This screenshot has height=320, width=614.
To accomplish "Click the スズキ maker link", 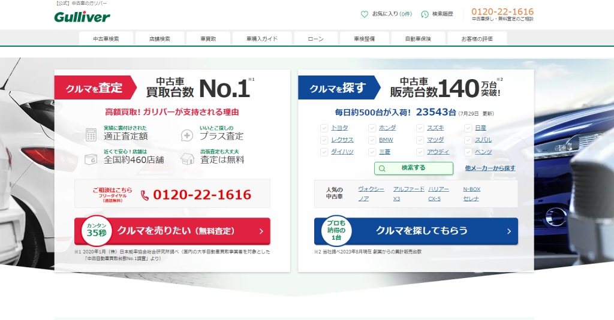I will [x=436, y=128].
